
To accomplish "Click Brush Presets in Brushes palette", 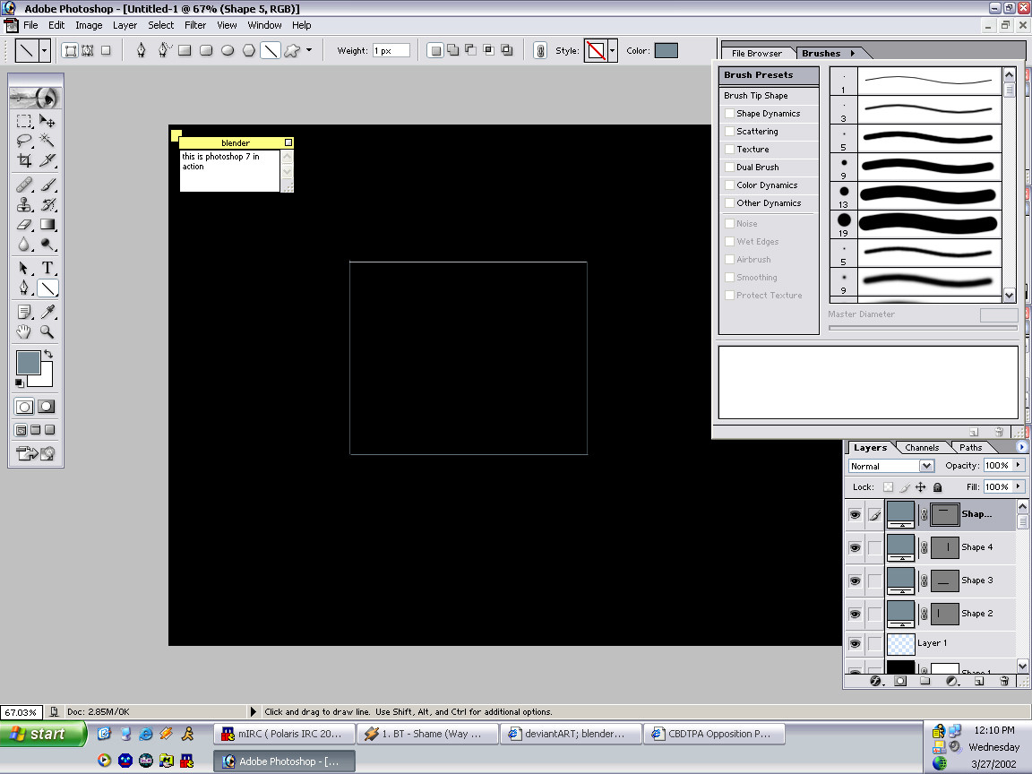I will coord(769,75).
